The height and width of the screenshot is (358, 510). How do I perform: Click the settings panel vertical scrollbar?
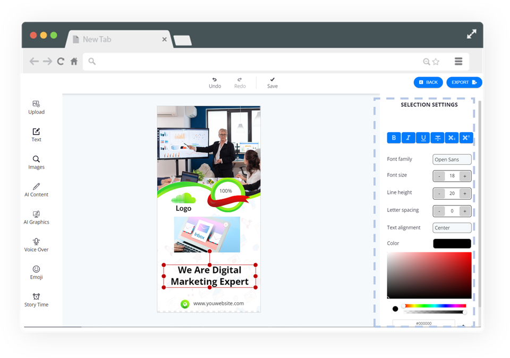click(479, 203)
